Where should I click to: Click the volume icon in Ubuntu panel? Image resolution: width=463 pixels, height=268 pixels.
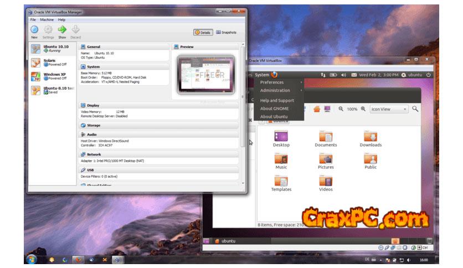click(344, 75)
